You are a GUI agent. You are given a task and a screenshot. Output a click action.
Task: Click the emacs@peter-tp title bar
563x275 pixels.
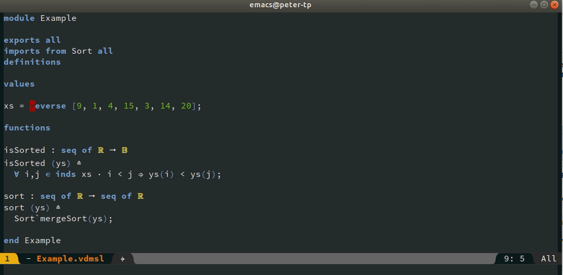(x=280, y=5)
